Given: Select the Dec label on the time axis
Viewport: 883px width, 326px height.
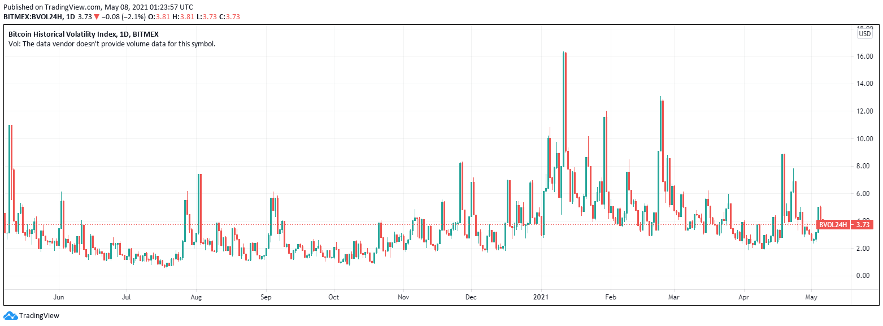Looking at the screenshot, I should 471,297.
